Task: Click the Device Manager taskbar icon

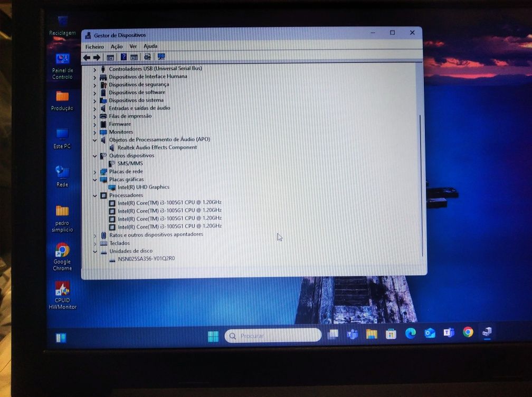Action: pos(488,332)
